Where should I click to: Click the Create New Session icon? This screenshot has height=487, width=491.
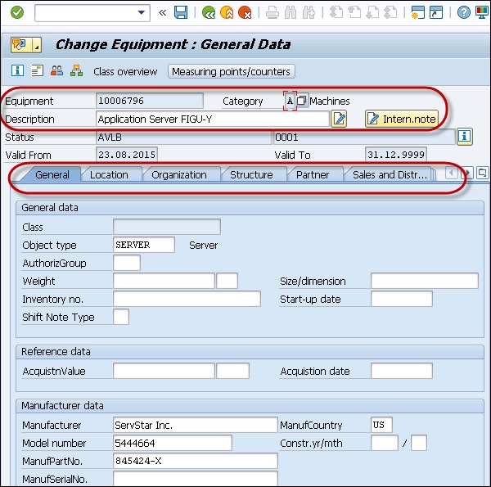click(x=417, y=12)
